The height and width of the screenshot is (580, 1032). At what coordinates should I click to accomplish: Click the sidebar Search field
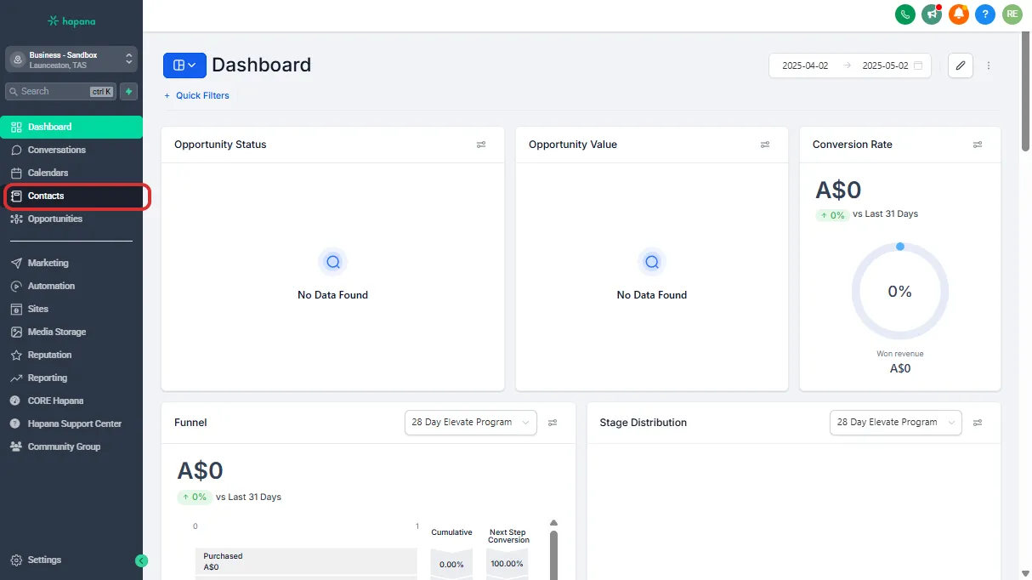point(53,91)
